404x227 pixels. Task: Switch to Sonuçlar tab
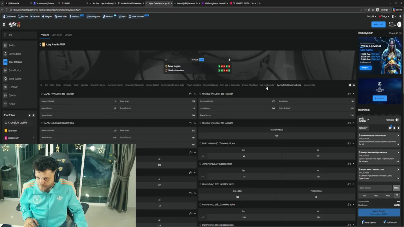click(x=68, y=35)
